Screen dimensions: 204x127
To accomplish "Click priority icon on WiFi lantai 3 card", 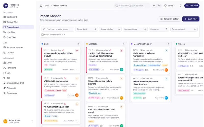I will 77,78.
